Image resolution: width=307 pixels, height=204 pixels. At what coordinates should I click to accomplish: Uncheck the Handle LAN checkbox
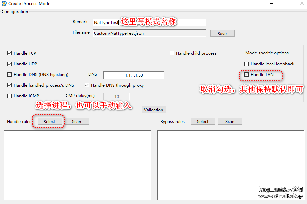pos(247,75)
